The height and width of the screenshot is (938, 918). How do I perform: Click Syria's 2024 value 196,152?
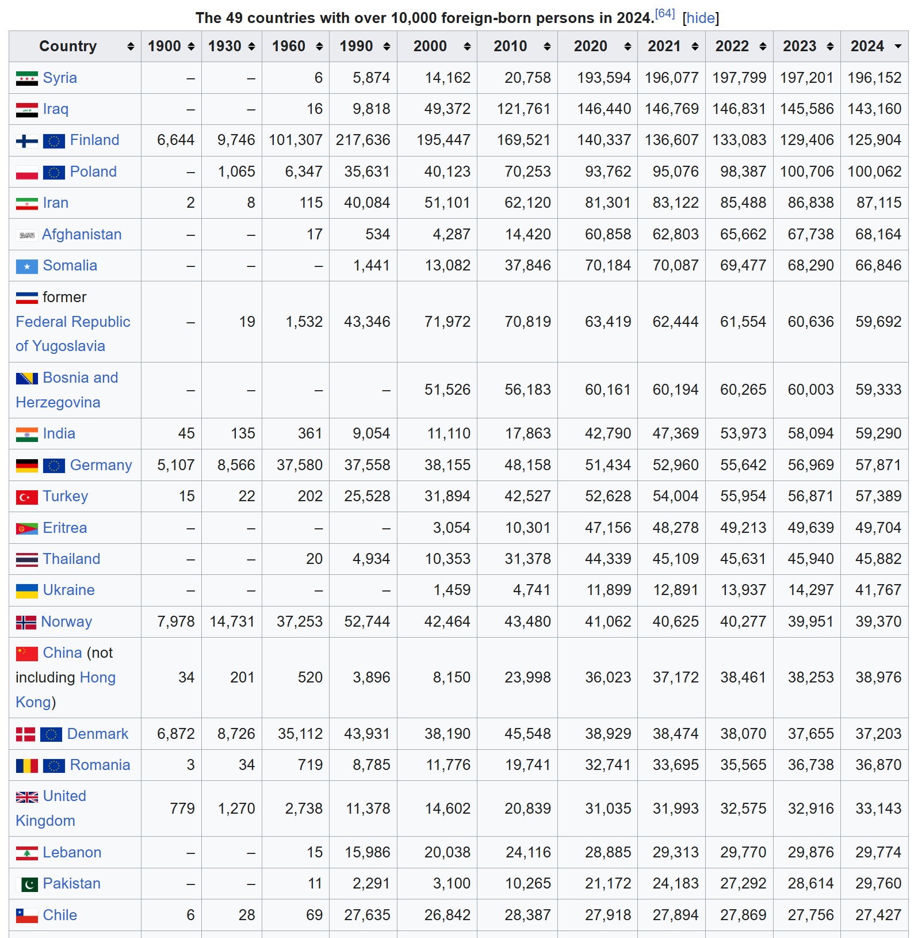pos(874,78)
